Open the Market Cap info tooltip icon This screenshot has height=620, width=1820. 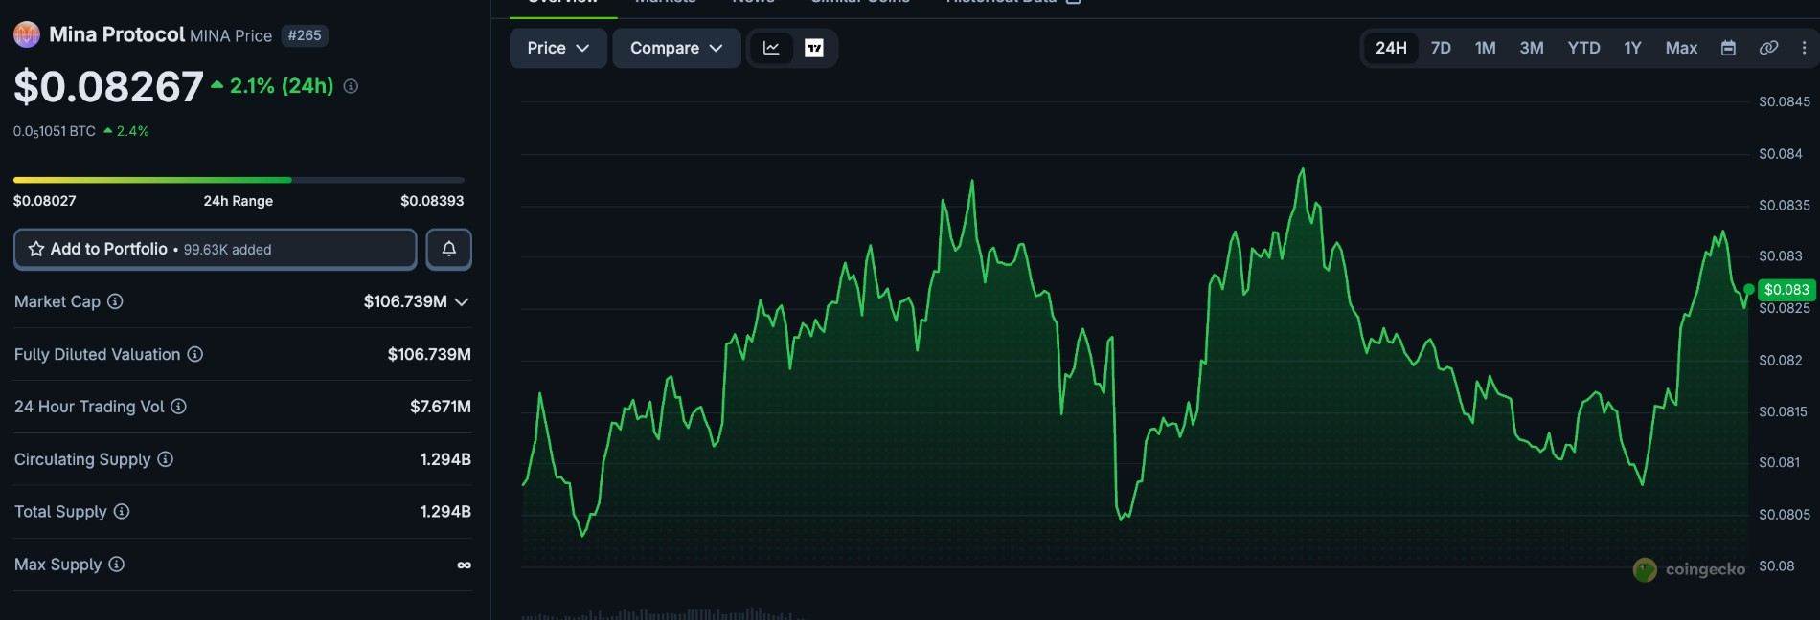pos(115,301)
